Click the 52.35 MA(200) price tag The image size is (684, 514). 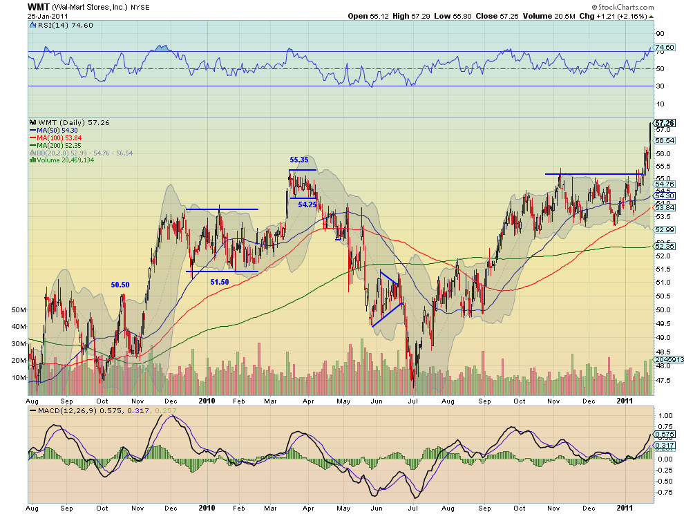click(x=665, y=246)
